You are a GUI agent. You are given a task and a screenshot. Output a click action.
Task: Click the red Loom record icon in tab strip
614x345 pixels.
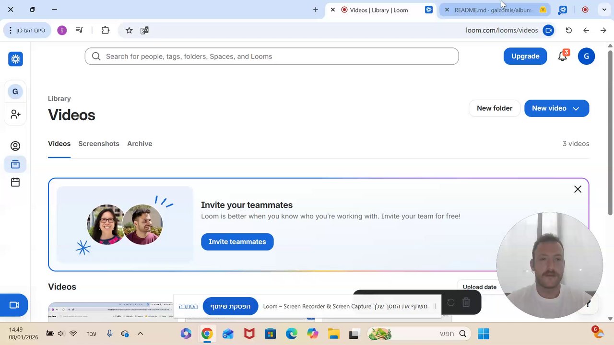[x=585, y=10]
